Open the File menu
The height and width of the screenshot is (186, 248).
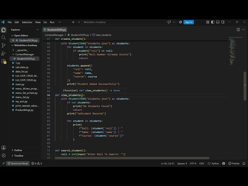[9, 22]
